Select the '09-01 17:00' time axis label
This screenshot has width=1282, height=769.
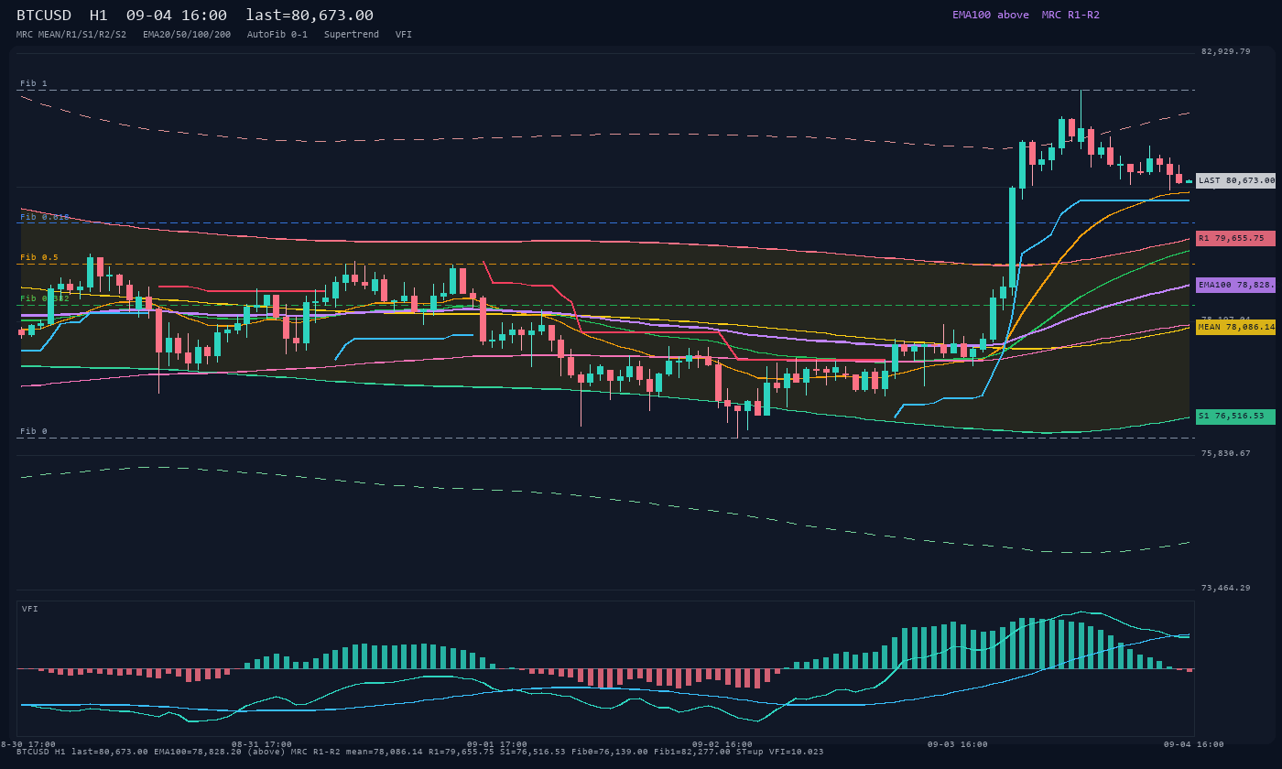click(x=497, y=744)
